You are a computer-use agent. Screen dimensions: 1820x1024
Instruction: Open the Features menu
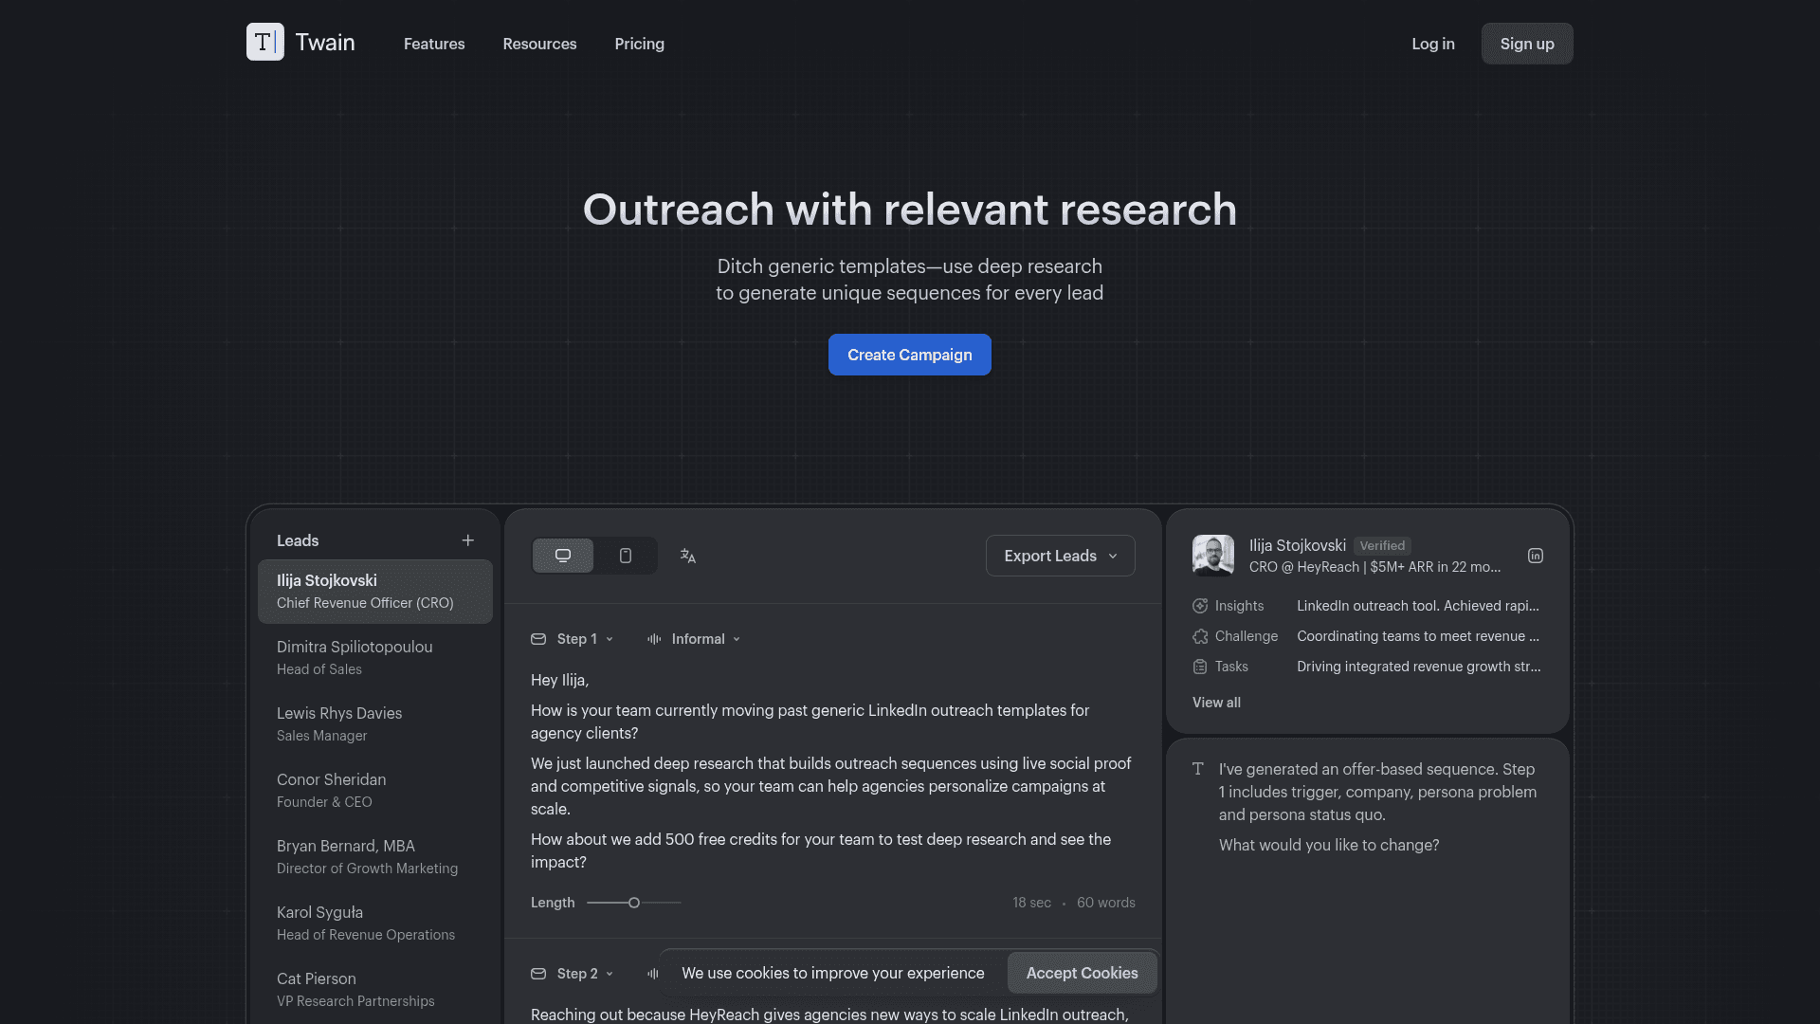pyautogui.click(x=434, y=44)
